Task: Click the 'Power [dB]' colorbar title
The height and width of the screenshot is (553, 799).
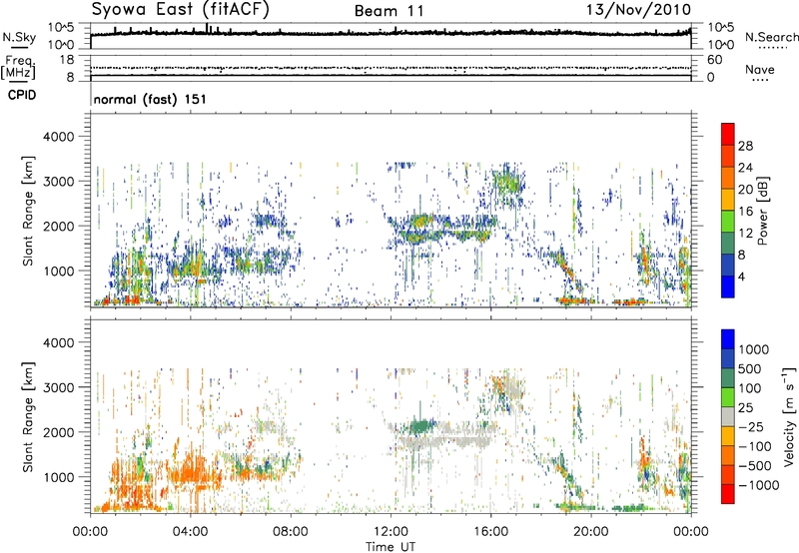Action: [x=762, y=211]
